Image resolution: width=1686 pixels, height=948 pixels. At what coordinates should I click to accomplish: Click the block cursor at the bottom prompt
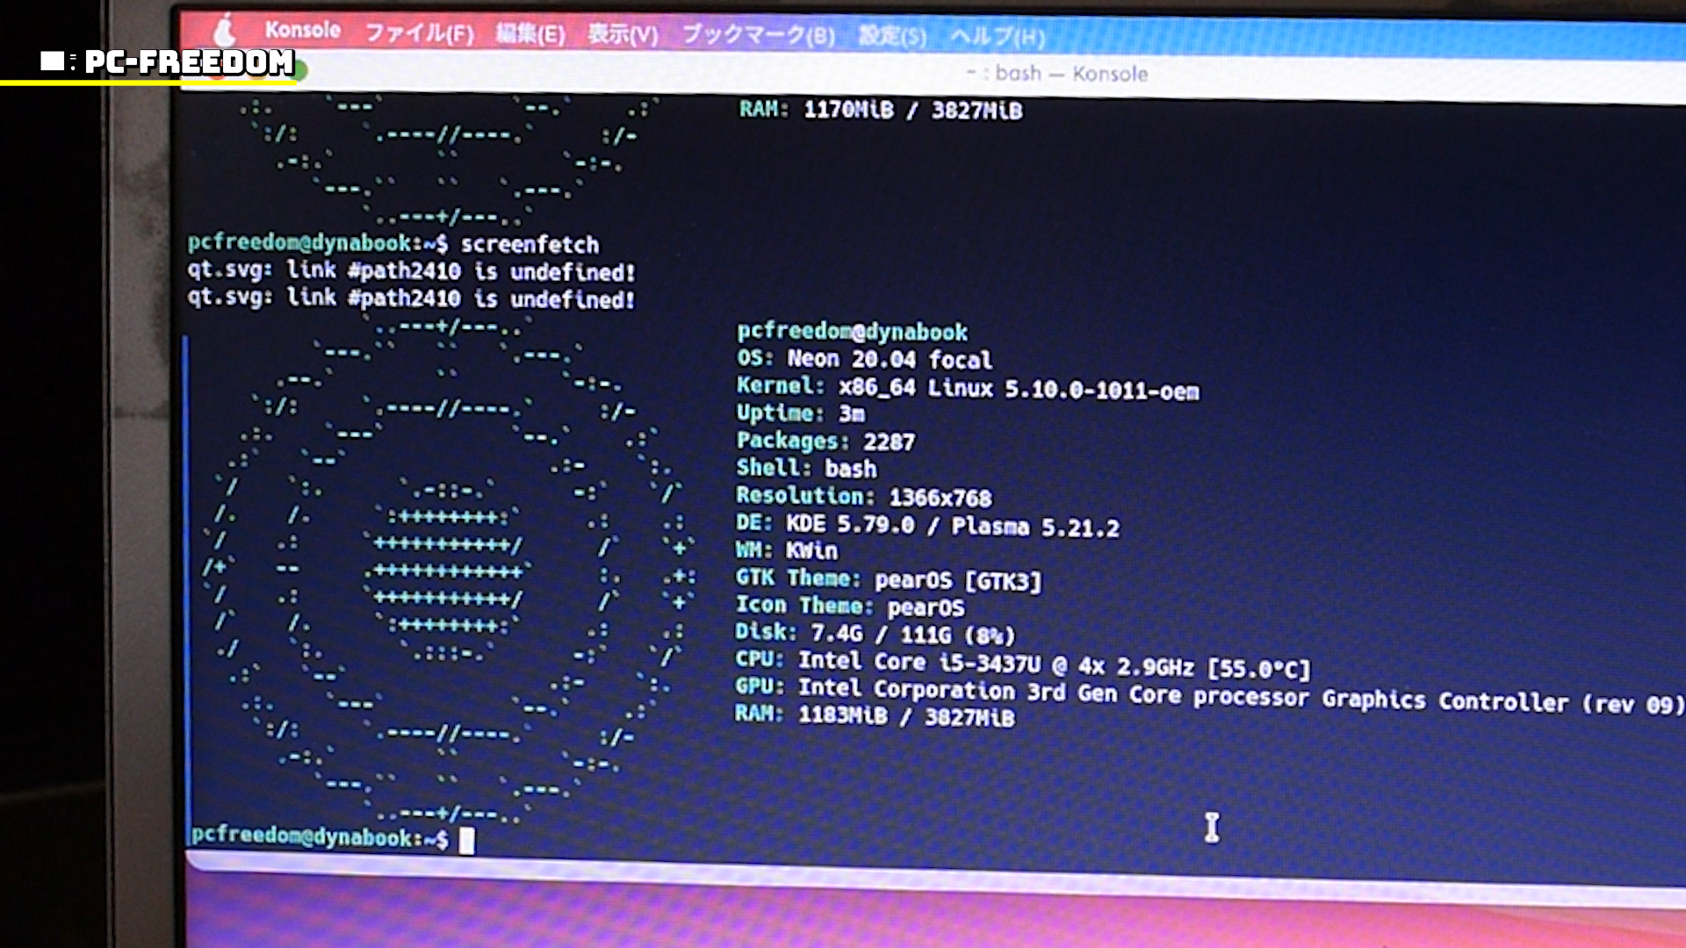click(x=466, y=841)
